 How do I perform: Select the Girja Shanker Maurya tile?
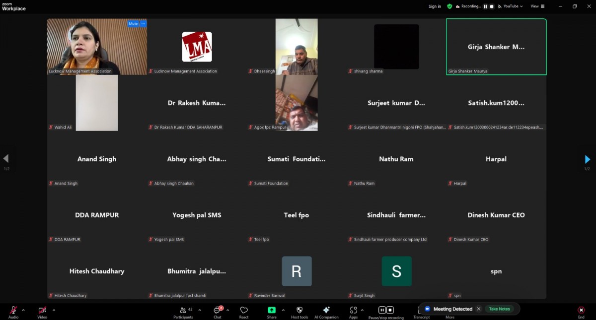point(496,47)
